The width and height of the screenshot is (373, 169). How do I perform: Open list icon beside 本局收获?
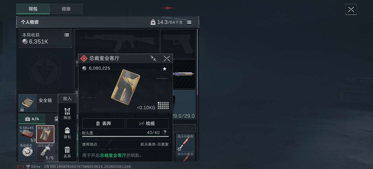coord(67,35)
